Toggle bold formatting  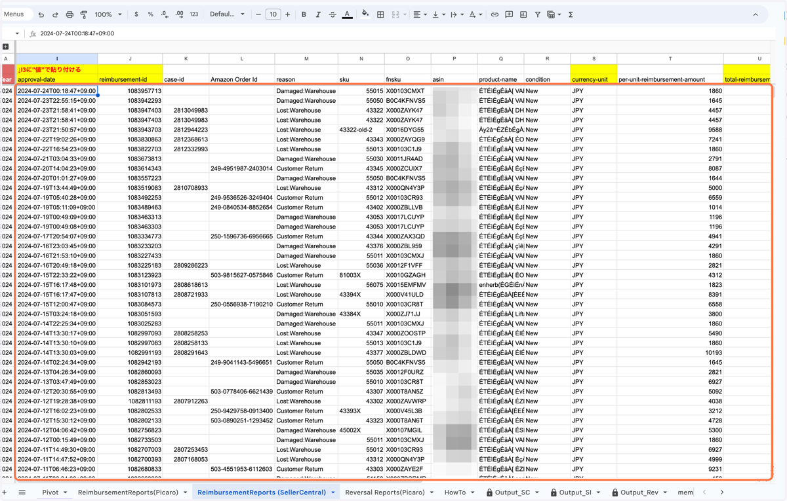[304, 14]
